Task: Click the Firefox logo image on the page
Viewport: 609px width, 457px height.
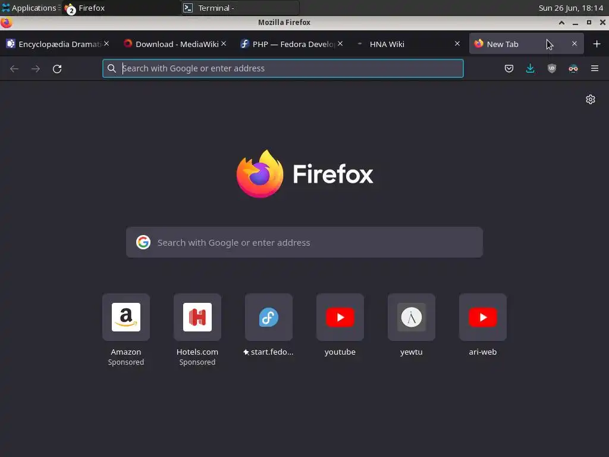Action: tap(260, 174)
